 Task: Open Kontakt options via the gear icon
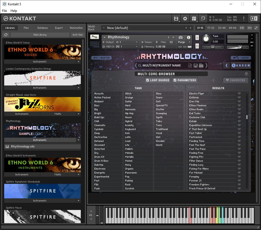[185, 19]
